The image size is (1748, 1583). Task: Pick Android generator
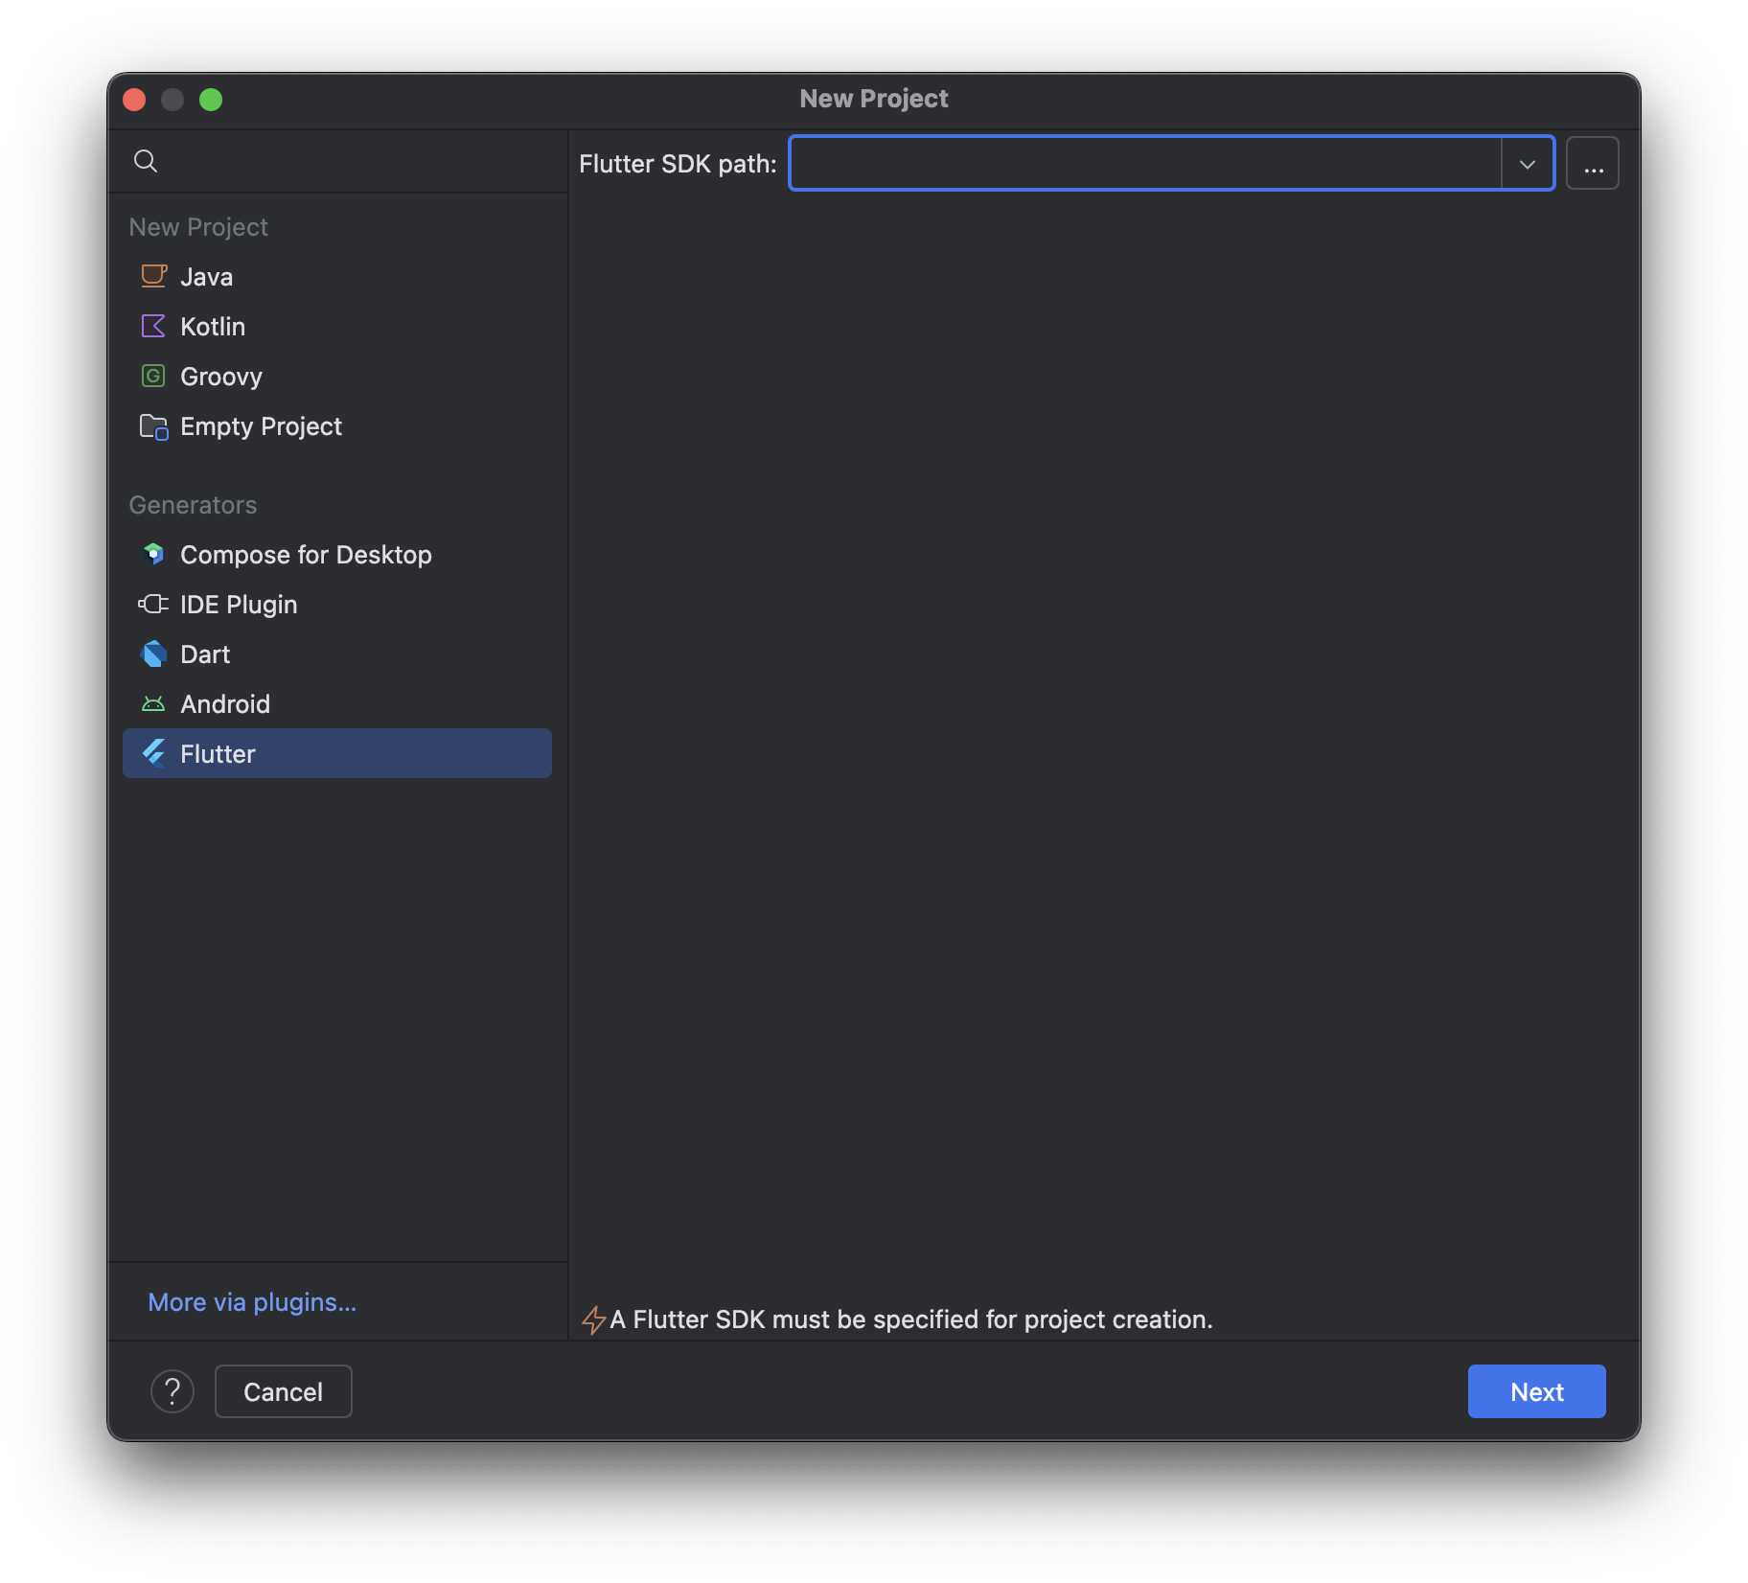[x=336, y=704]
